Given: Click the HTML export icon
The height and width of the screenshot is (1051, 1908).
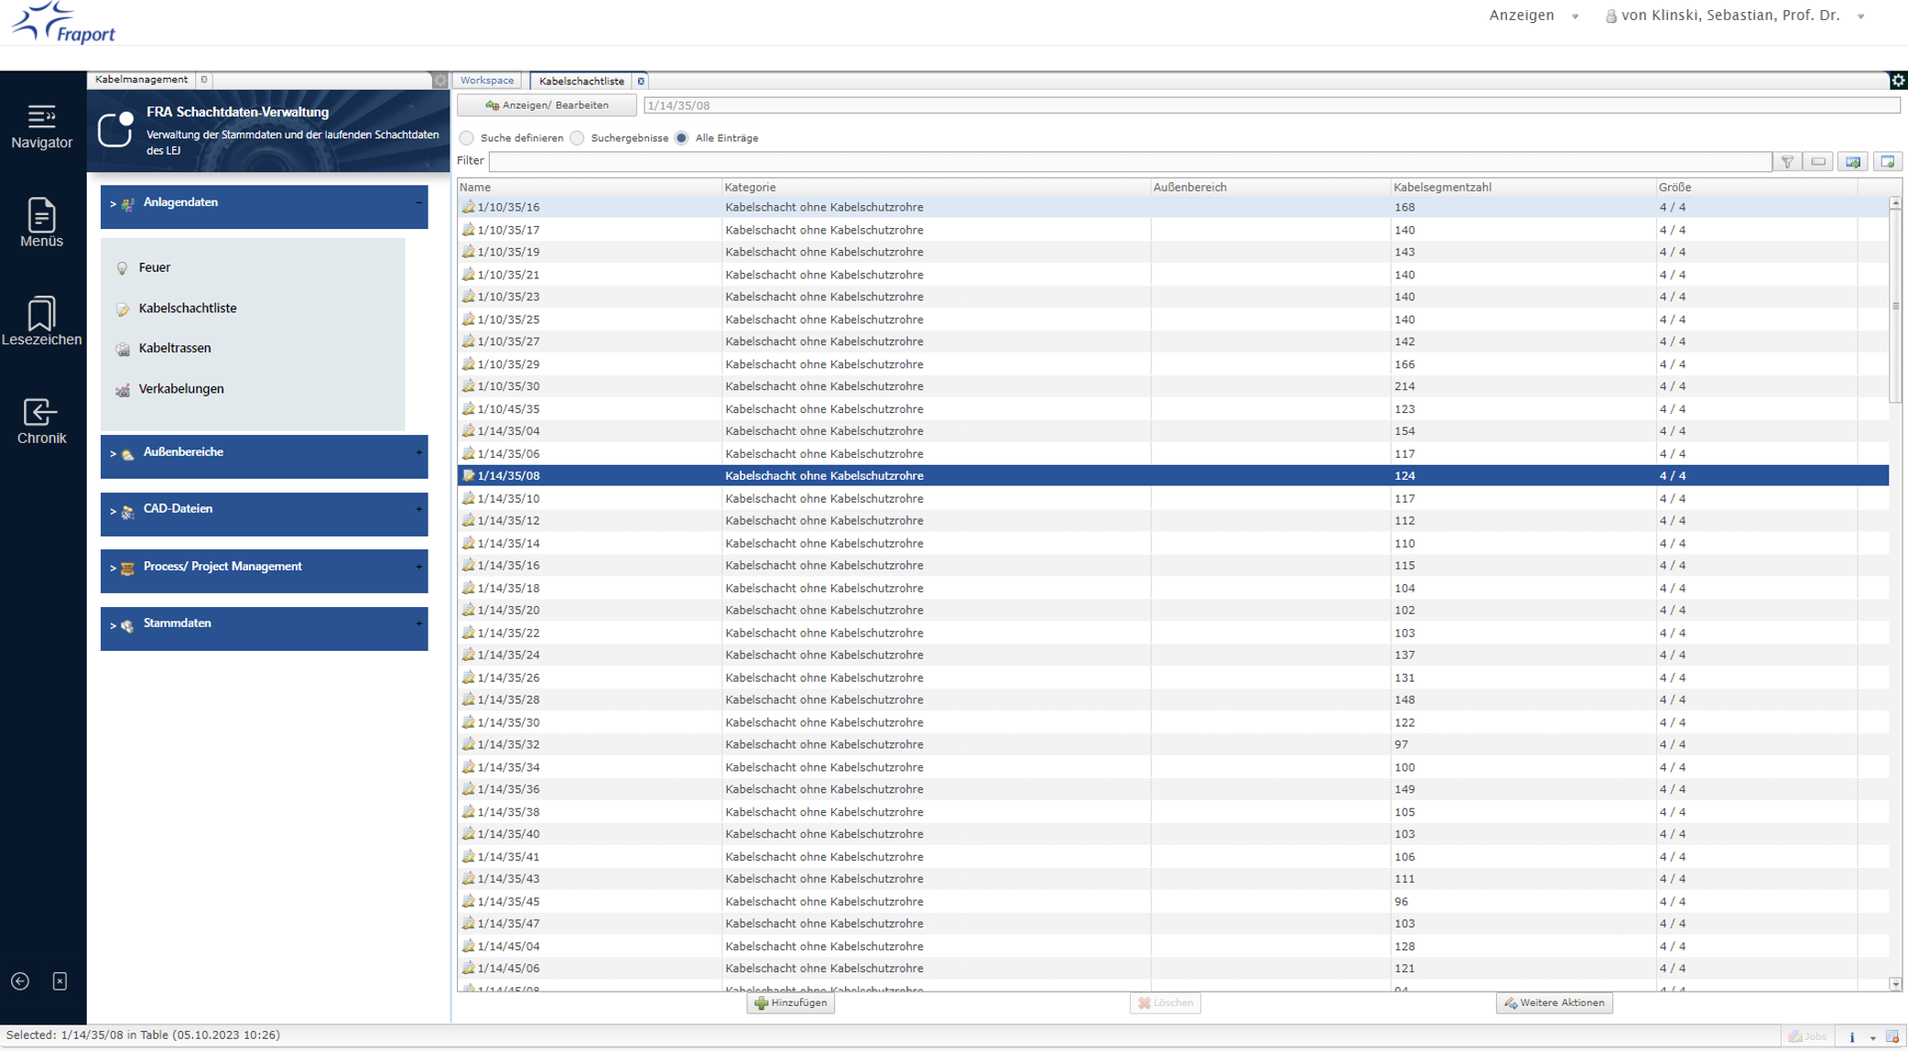Looking at the screenshot, I should click(x=1851, y=161).
